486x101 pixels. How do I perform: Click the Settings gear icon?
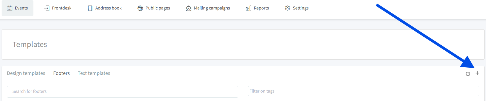[x=288, y=8]
